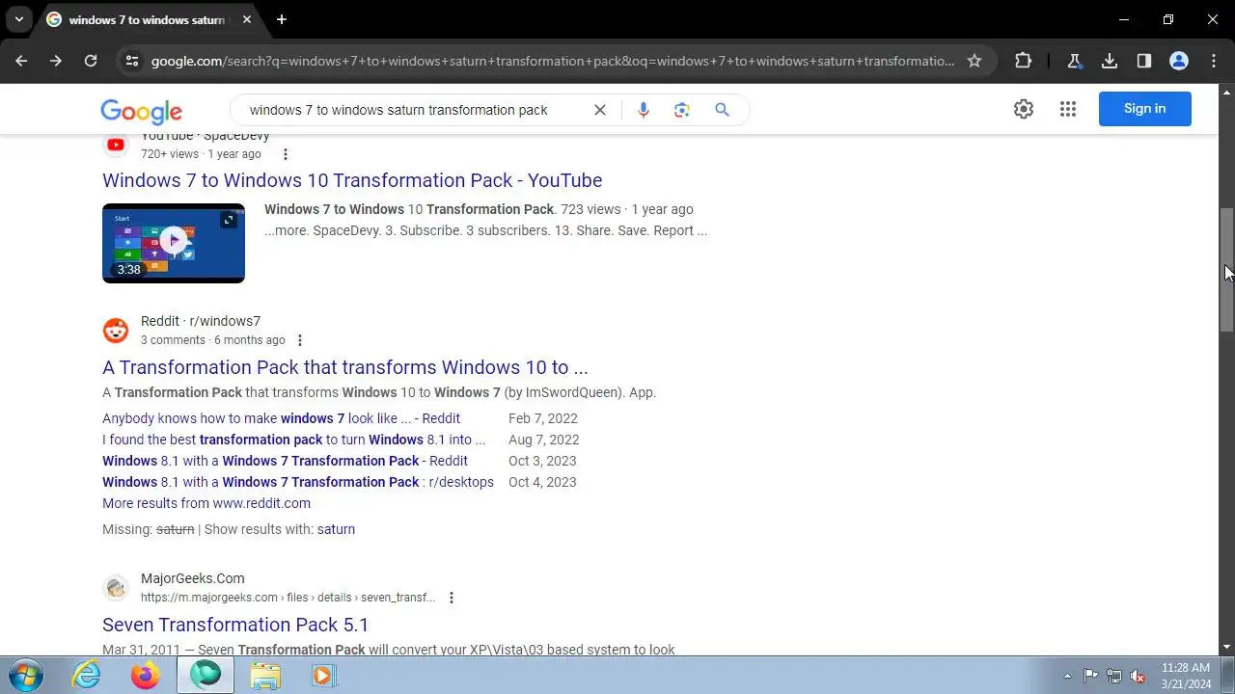
Task: Open the Downloads icon in toolbar
Action: 1110,61
